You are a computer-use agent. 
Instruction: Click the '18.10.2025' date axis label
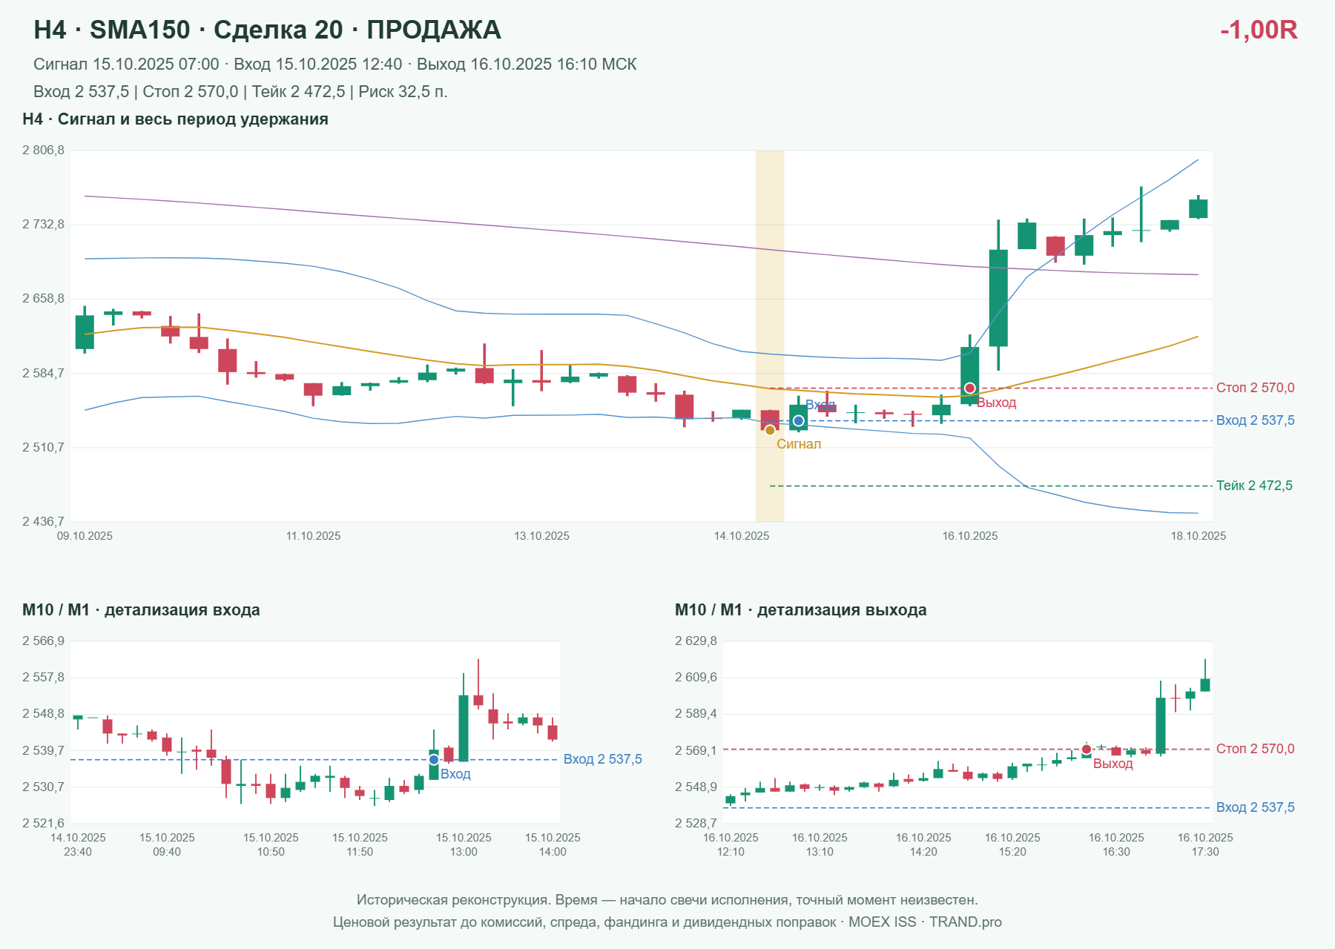[x=1199, y=536]
